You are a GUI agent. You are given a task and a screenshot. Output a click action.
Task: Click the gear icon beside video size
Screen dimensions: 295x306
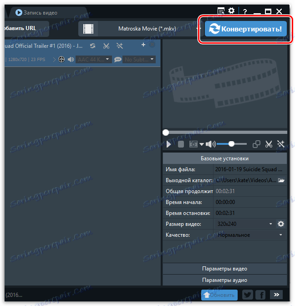pyautogui.click(x=281, y=224)
